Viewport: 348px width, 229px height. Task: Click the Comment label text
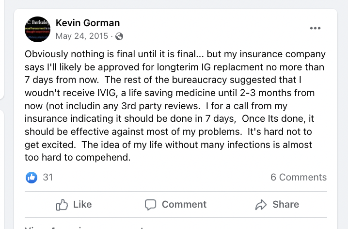(184, 204)
